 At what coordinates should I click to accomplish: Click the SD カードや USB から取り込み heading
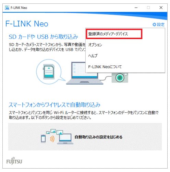tap(43, 37)
